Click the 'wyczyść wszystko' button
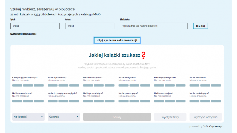 point(206,117)
